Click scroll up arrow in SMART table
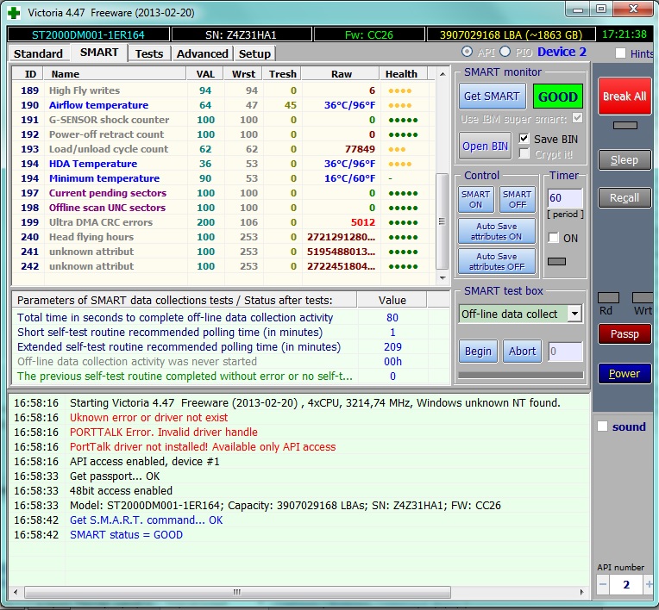 [442, 74]
